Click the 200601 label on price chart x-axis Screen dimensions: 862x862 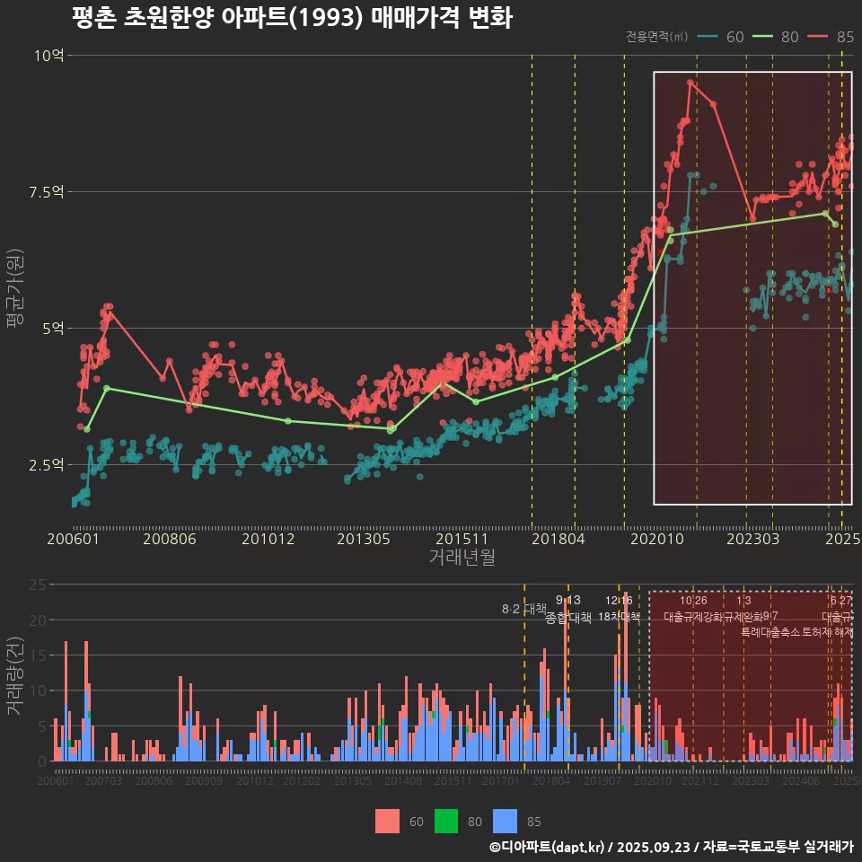[73, 539]
